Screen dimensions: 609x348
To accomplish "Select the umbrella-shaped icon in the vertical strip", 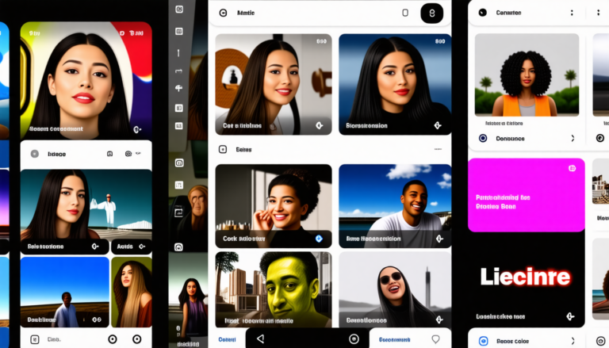I will click(x=178, y=88).
